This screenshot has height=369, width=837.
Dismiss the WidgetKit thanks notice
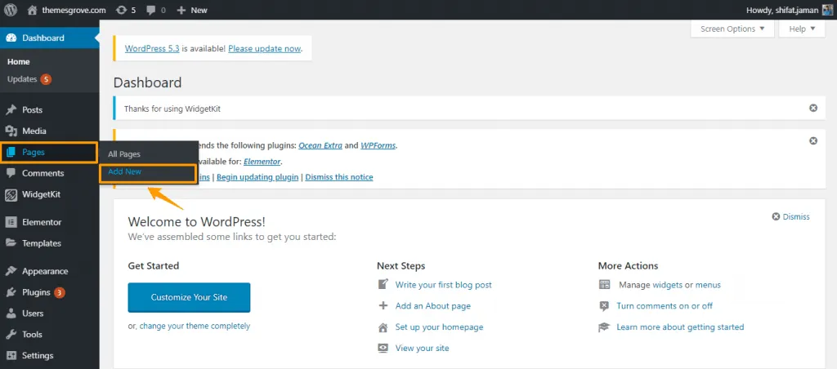(x=813, y=109)
